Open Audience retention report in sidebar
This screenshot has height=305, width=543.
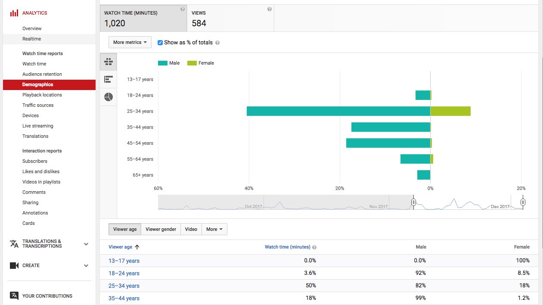[x=42, y=74]
